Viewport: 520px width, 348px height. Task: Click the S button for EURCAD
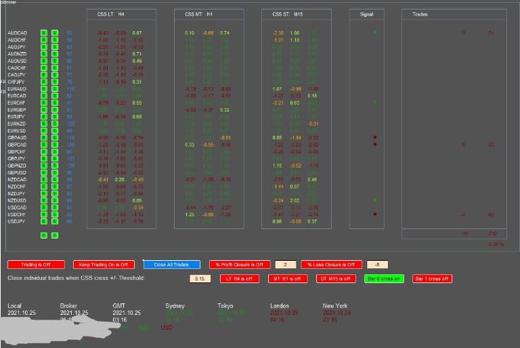(55, 96)
